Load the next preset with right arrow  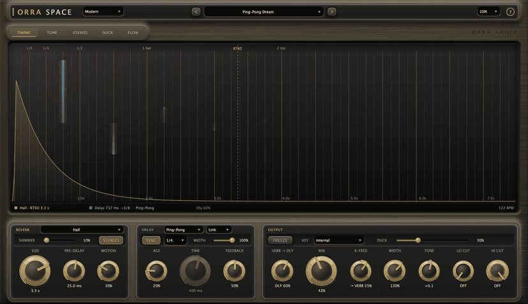(x=332, y=11)
